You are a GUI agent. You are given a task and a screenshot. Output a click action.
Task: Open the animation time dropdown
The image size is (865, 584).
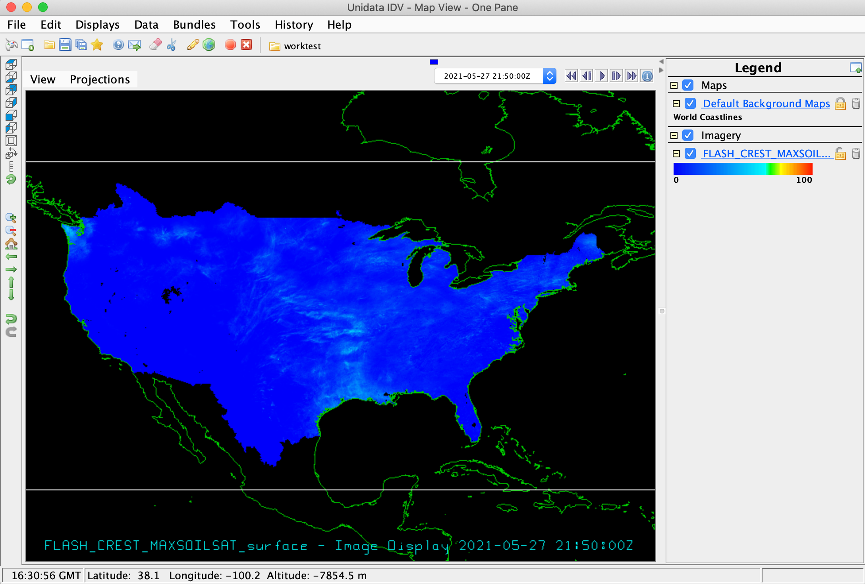[x=550, y=76]
